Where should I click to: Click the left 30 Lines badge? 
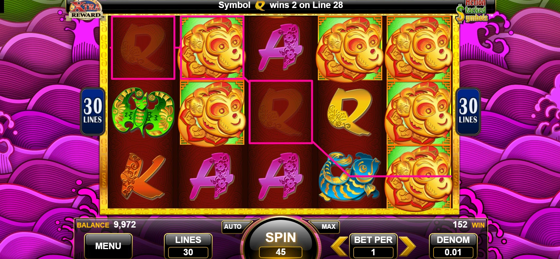pyautogui.click(x=93, y=111)
